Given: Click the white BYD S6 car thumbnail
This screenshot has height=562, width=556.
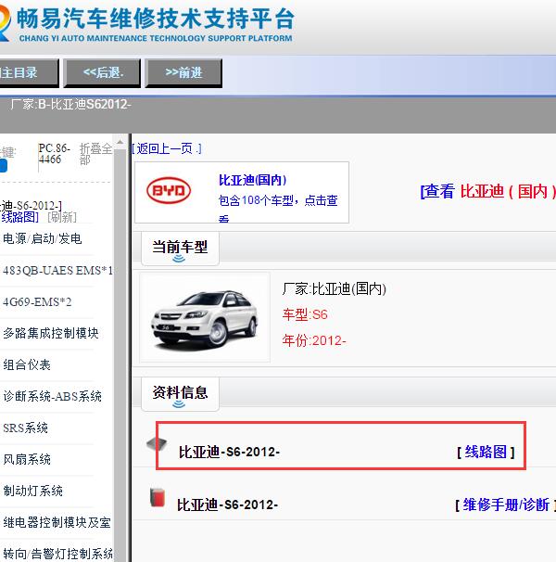Looking at the screenshot, I should point(204,317).
